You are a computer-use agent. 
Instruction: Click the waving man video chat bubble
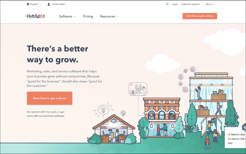tap(138, 89)
